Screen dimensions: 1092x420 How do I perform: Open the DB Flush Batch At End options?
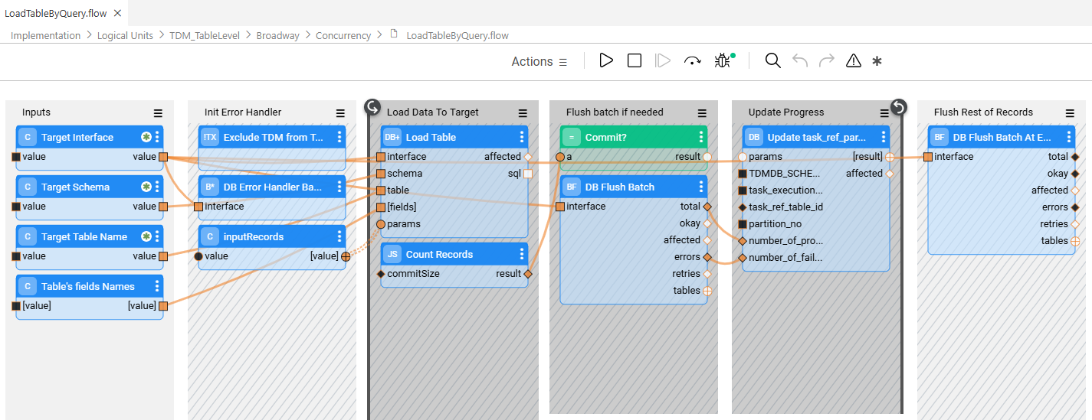point(1069,137)
